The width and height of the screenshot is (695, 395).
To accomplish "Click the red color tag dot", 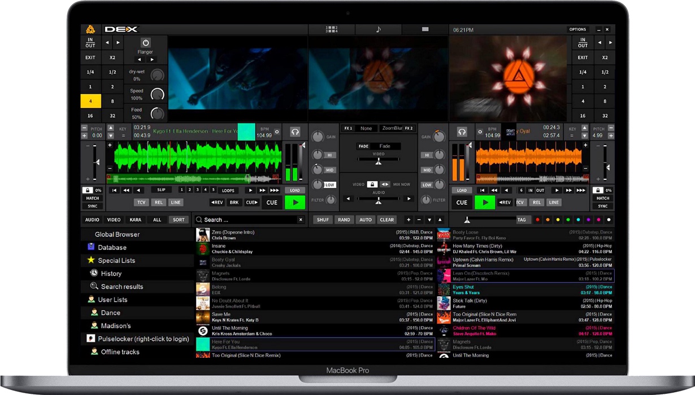I will [537, 220].
